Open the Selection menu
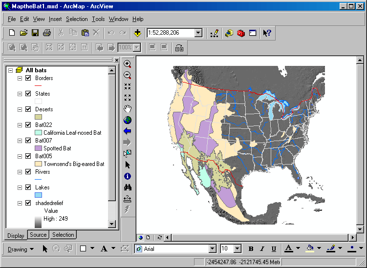This screenshot has width=367, height=268. click(x=77, y=19)
